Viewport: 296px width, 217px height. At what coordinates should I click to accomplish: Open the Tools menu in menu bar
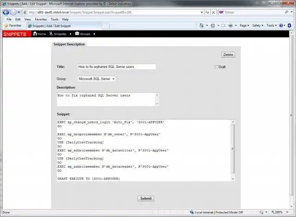55,19
